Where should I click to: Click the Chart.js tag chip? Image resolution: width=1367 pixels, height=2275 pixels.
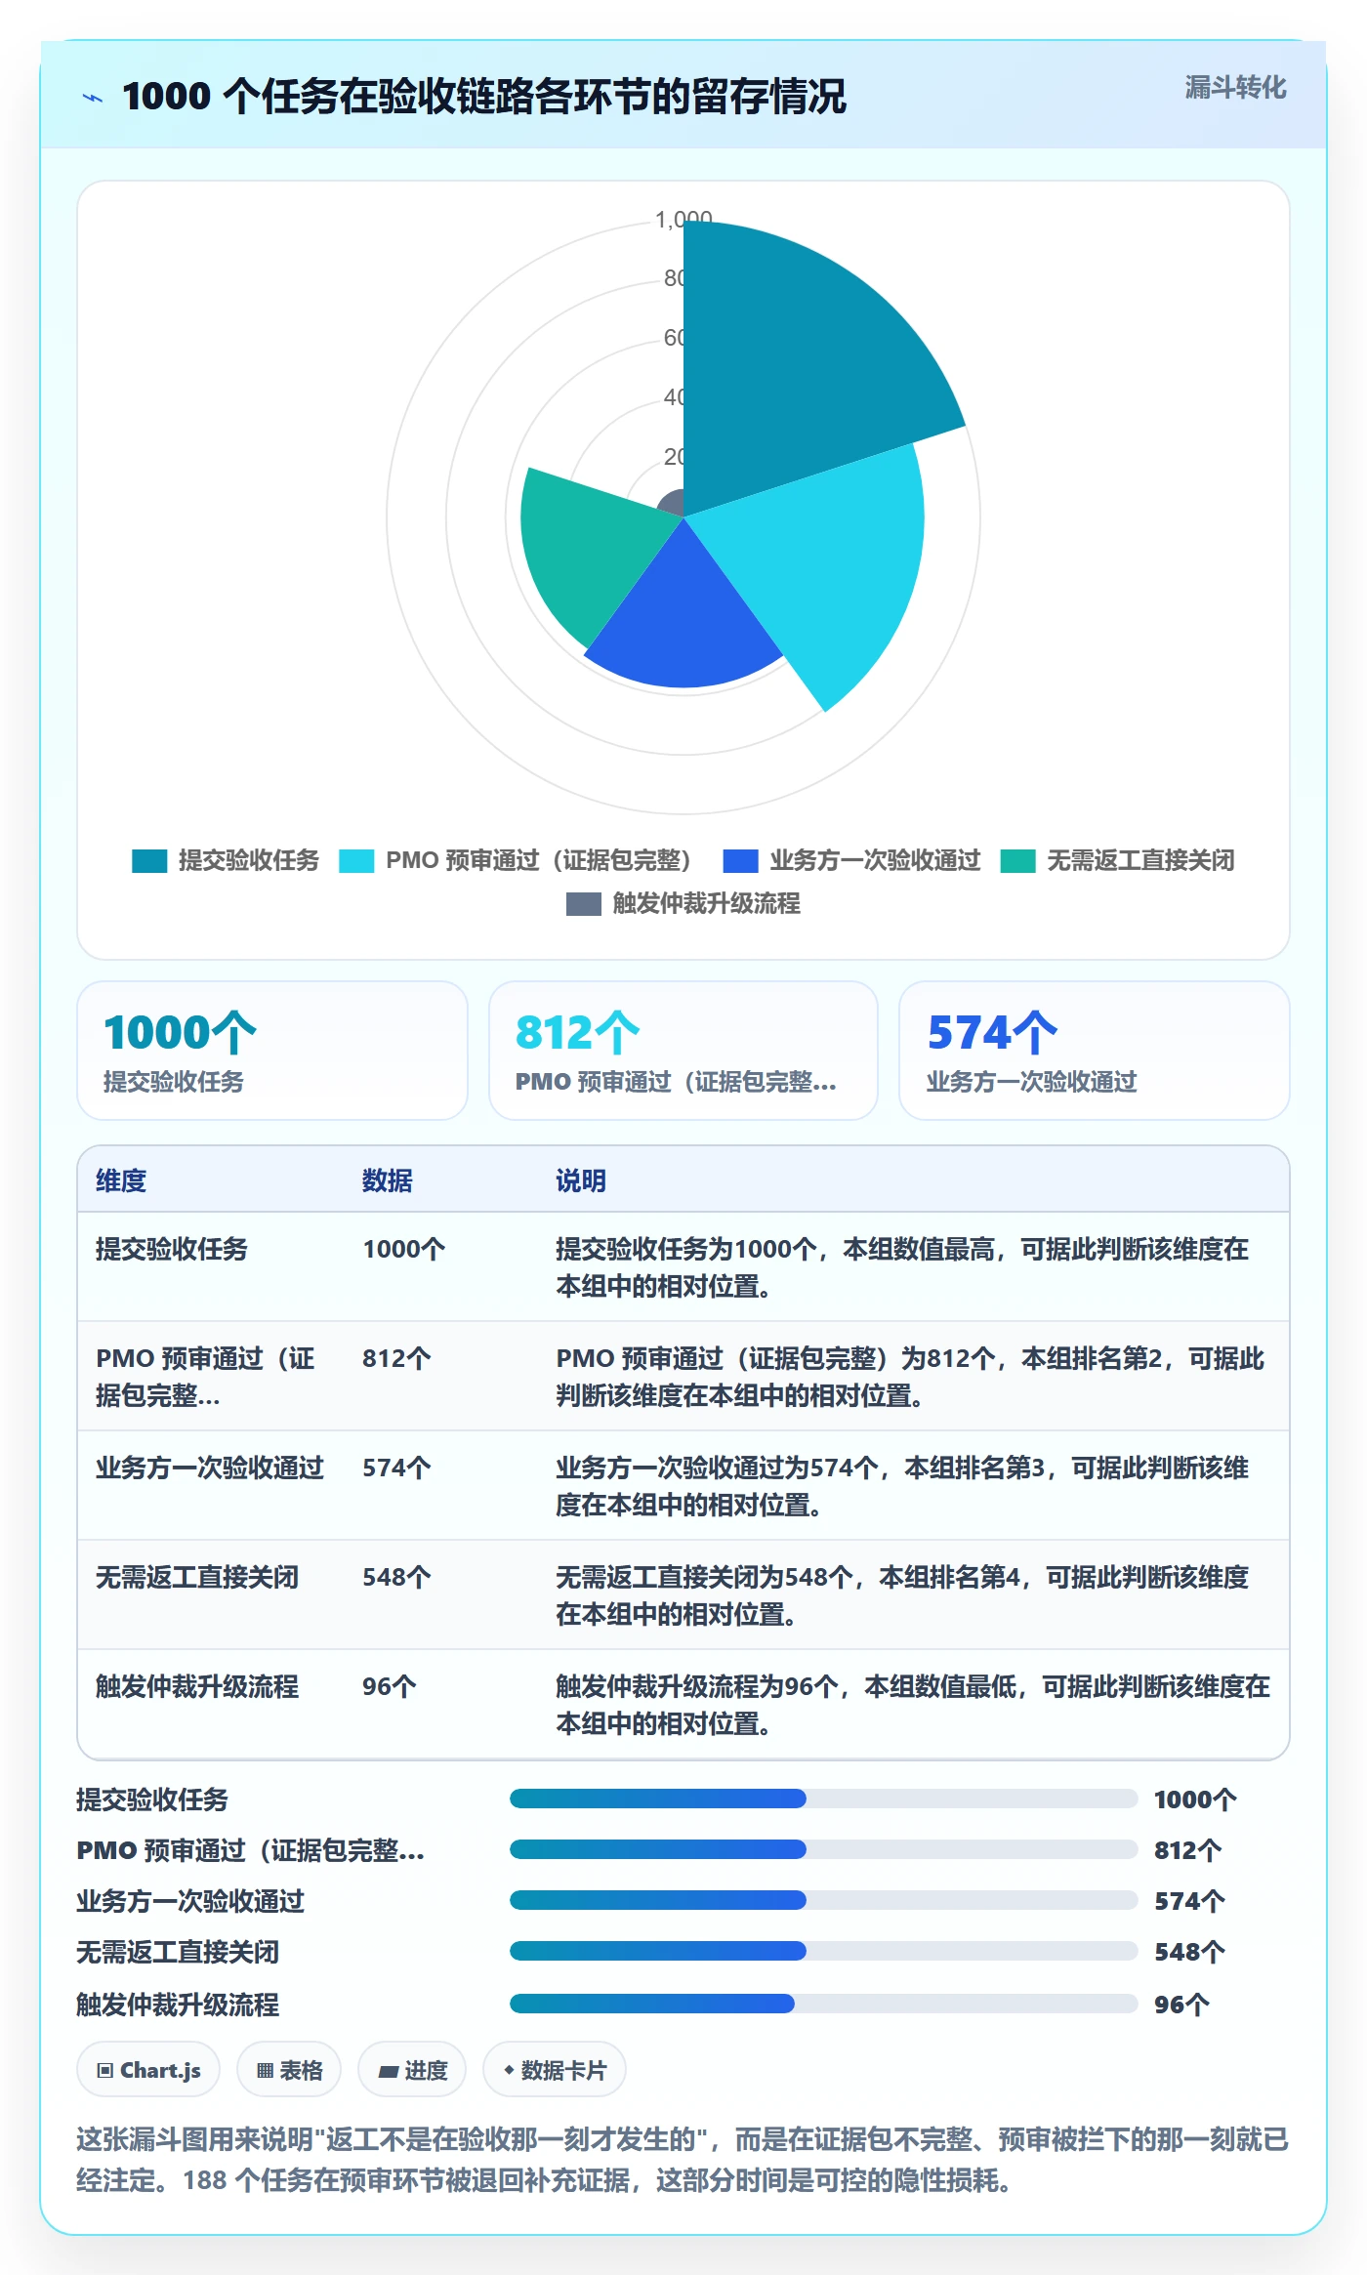click(148, 2069)
